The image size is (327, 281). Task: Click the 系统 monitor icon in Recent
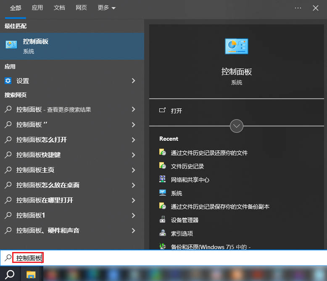(163, 193)
